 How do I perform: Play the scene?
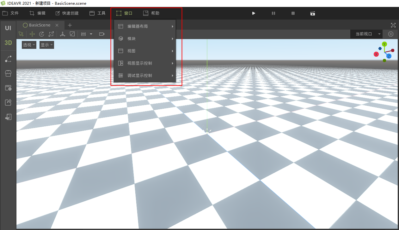click(x=254, y=13)
